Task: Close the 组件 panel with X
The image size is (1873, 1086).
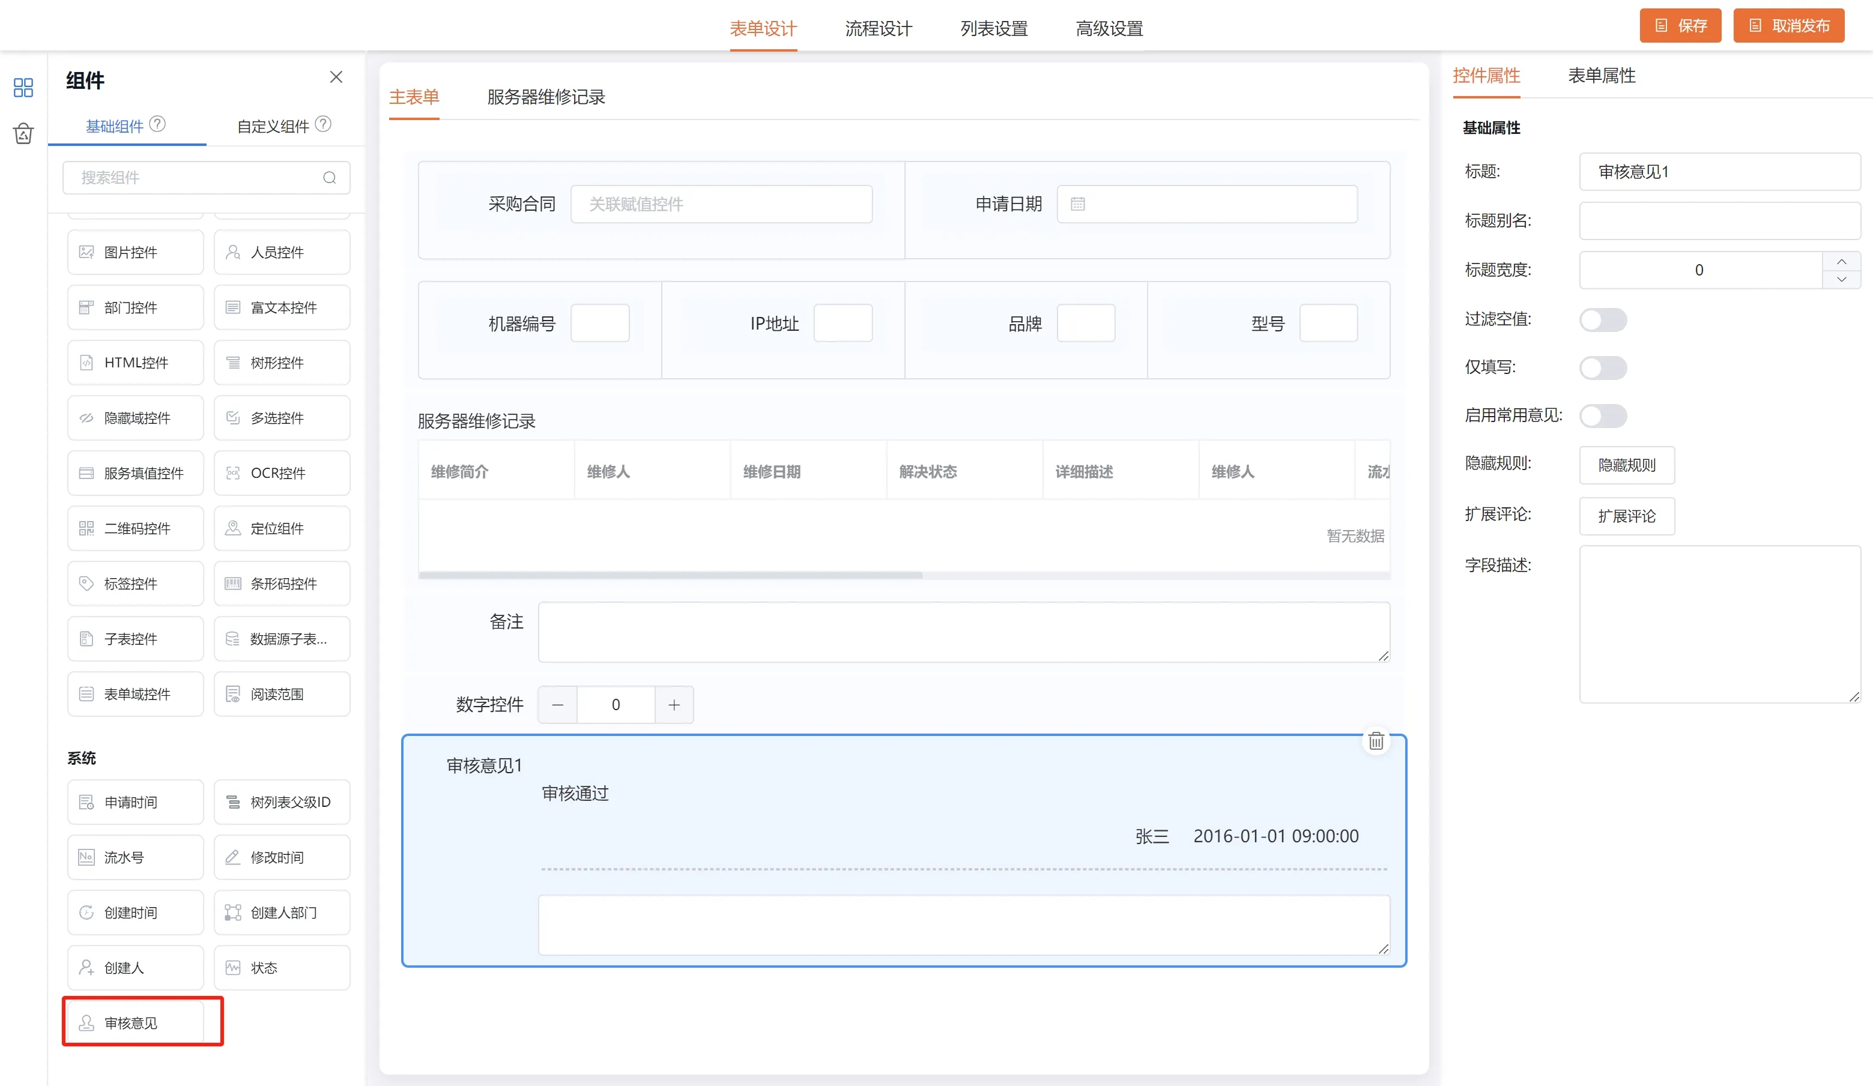Action: [336, 77]
